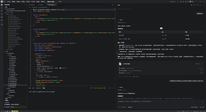Viewport: 206px width, 112px height.
Task: Toggle the bottom panel layout button
Action: coord(183,1)
